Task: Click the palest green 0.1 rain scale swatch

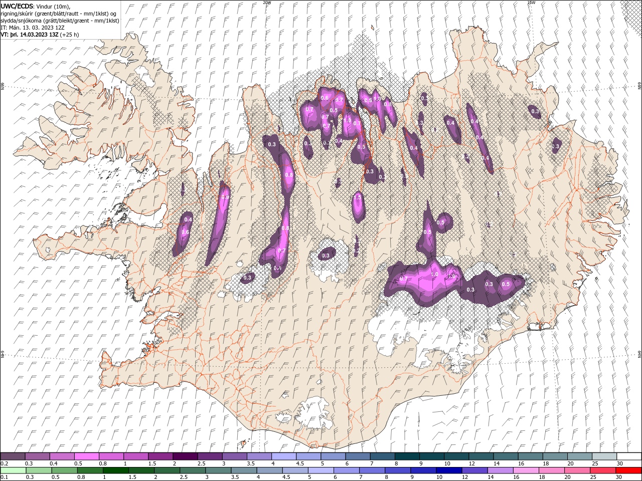Action: (13, 470)
